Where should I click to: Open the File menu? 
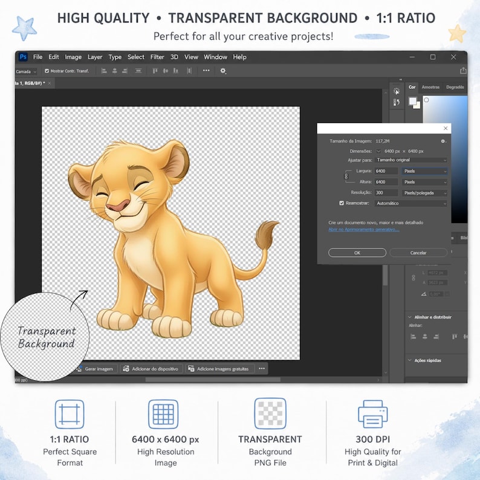37,57
